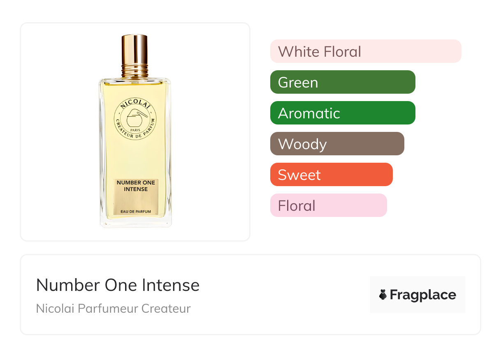501x355 pixels.
Task: Click the Fragplace wordmark text
Action: (x=423, y=295)
